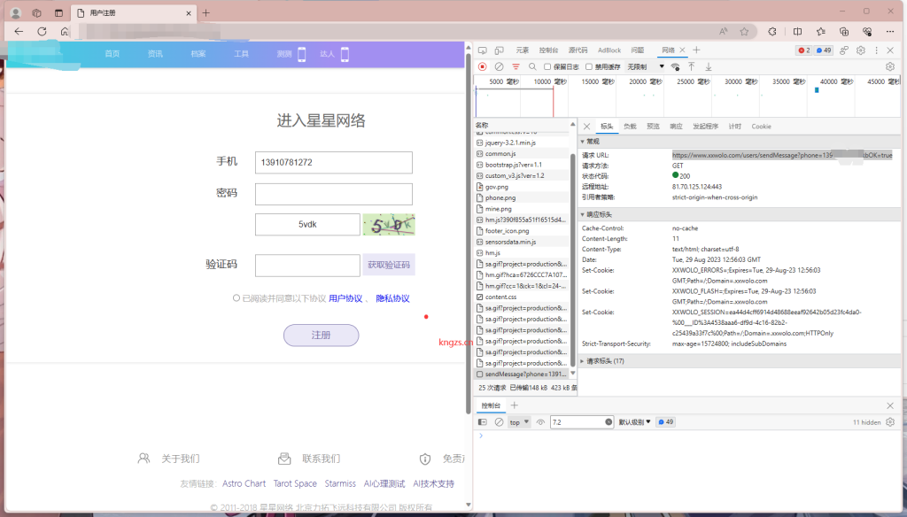The height and width of the screenshot is (517, 907).
Task: Open a new browser tab plus
Action: [x=205, y=12]
